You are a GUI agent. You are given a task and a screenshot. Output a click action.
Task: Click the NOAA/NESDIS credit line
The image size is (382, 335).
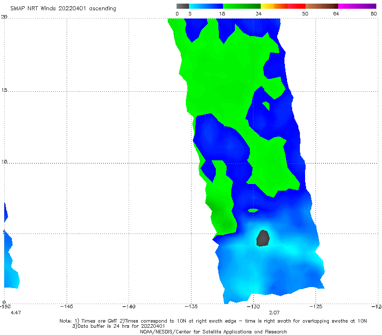(x=213, y=332)
